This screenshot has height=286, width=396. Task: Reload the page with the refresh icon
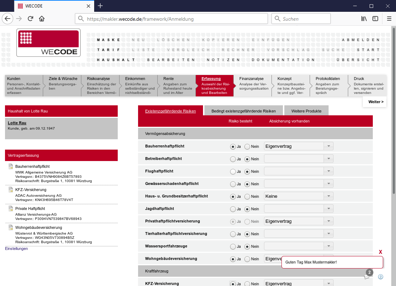coord(31,19)
